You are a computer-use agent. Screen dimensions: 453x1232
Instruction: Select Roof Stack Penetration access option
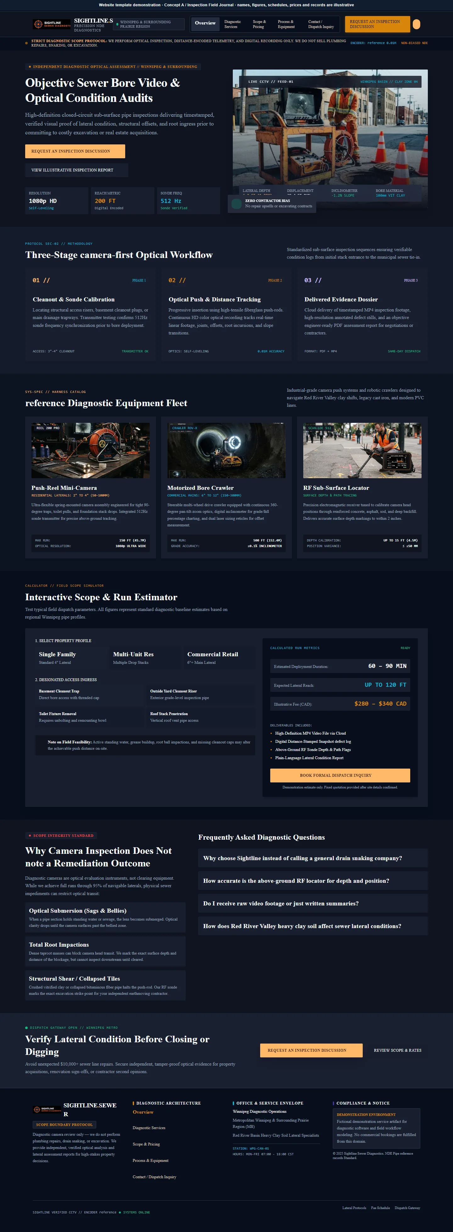point(201,717)
